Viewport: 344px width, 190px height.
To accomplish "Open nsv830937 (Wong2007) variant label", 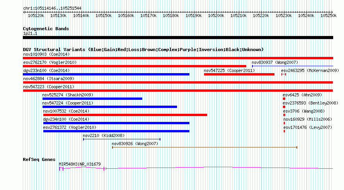I will [x=275, y=62].
